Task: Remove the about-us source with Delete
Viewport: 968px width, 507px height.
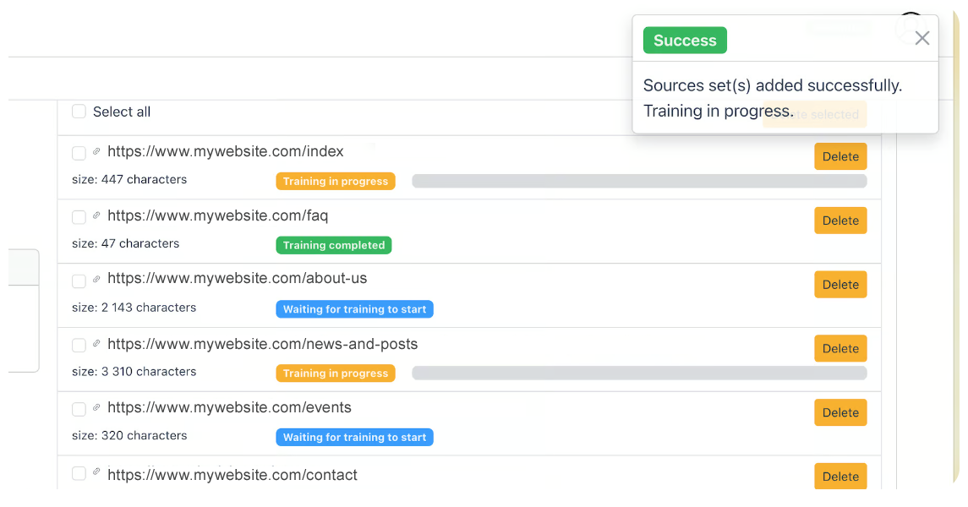Action: pyautogui.click(x=840, y=285)
